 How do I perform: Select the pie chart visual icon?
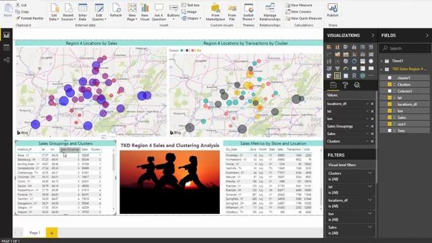[346, 61]
